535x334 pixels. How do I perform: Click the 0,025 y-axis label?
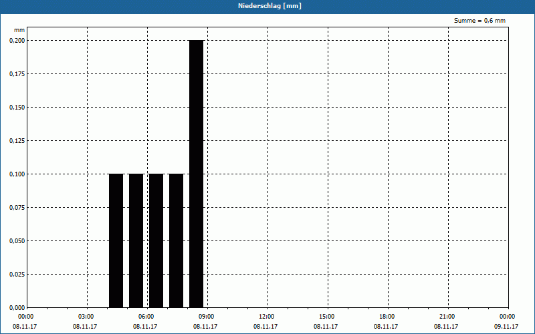17,275
